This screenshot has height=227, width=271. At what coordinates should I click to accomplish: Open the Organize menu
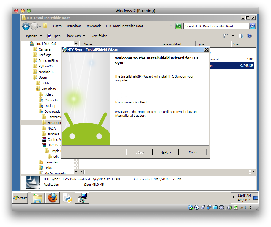coord(33,36)
